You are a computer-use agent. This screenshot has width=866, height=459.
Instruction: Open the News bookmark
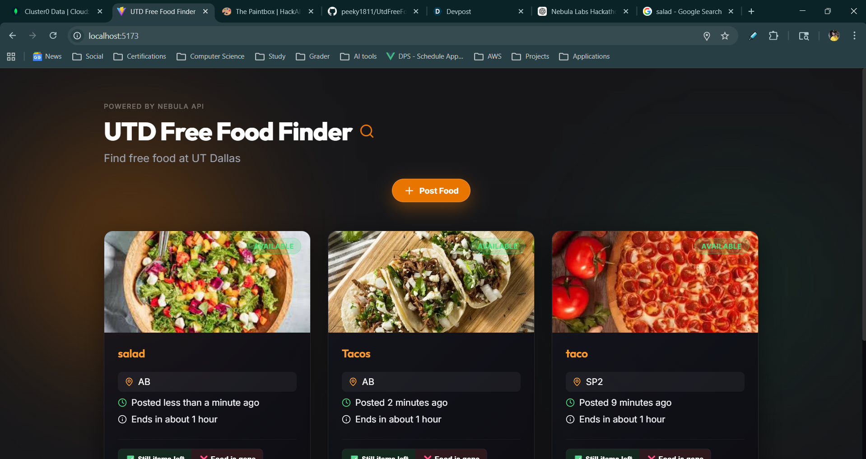coord(47,56)
